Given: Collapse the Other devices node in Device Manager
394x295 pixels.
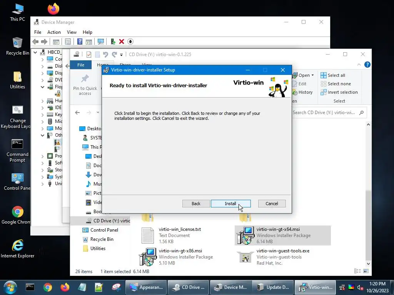Looking at the screenshot, I should (42, 135).
